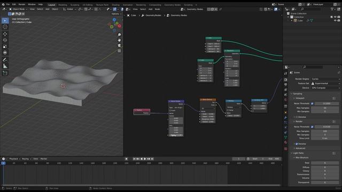Open the Object Mode dropdown
Viewport: 342px width, 192px height.
18,9
